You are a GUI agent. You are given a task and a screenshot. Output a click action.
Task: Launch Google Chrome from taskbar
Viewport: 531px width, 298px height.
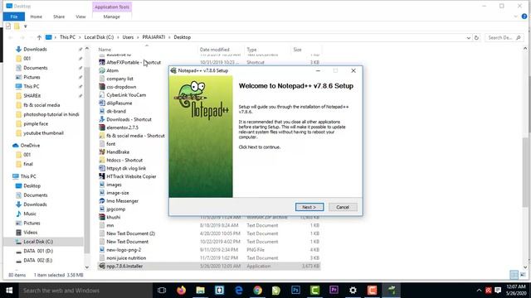click(257, 291)
